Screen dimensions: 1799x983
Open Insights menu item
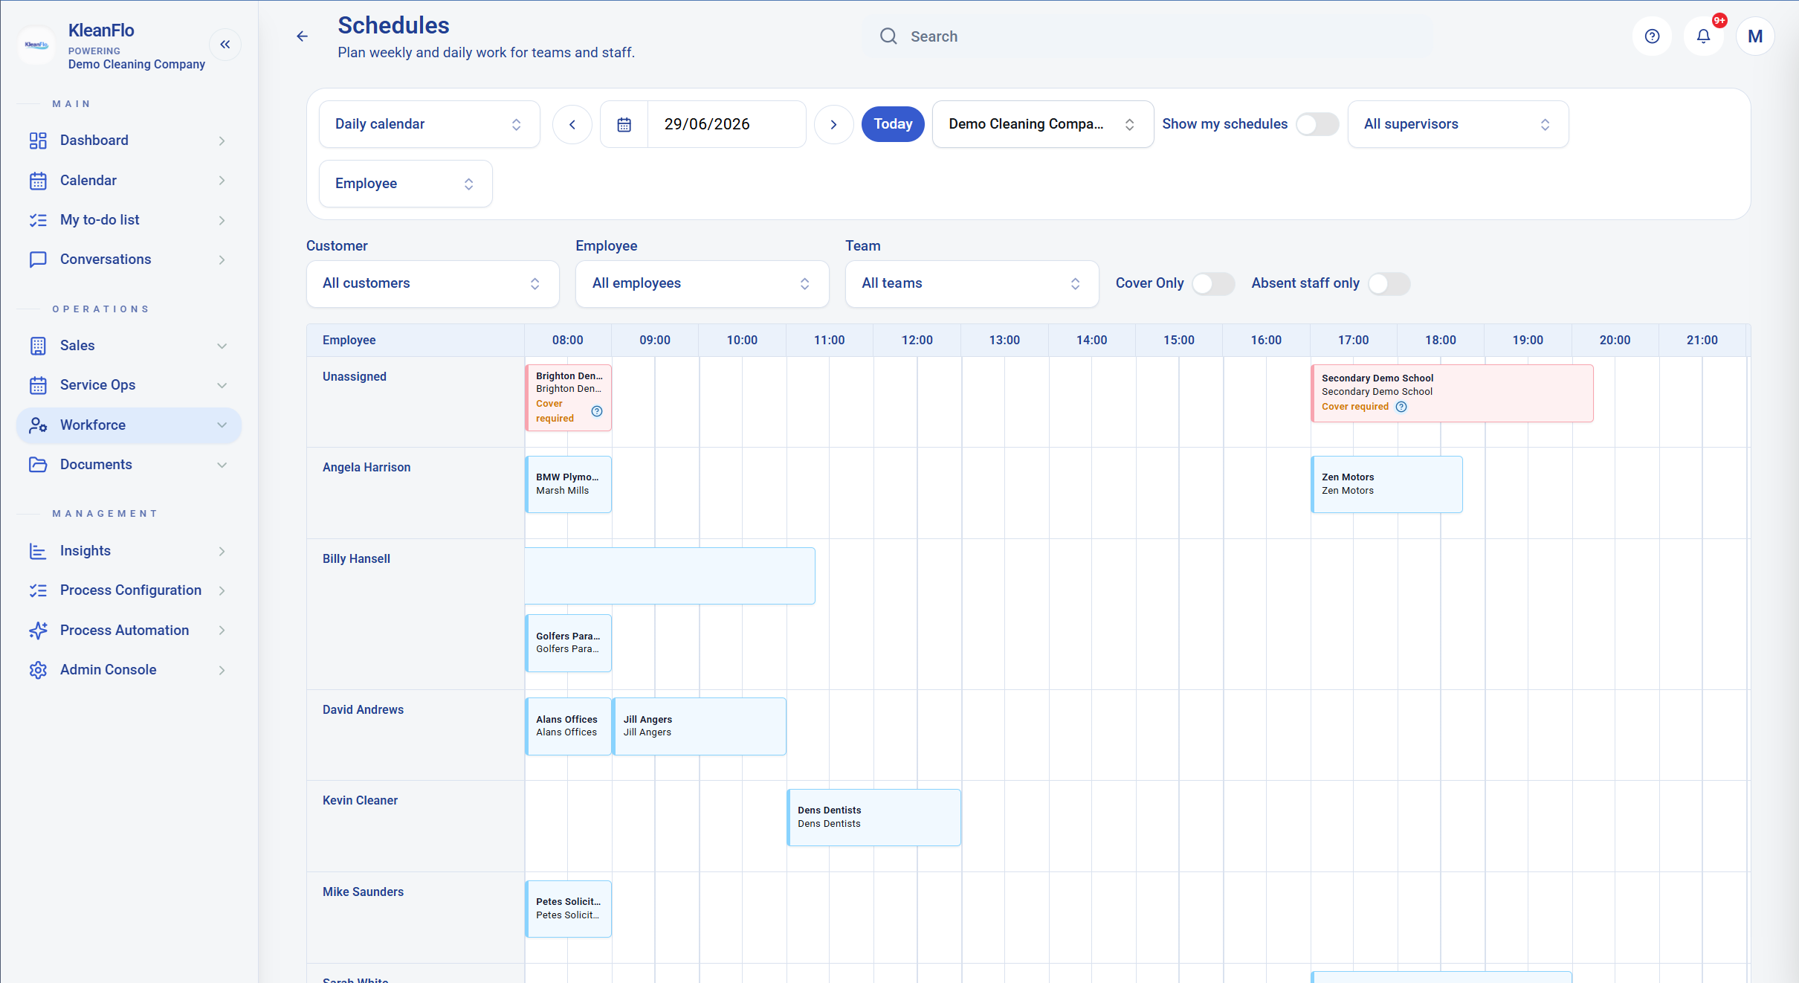[129, 551]
